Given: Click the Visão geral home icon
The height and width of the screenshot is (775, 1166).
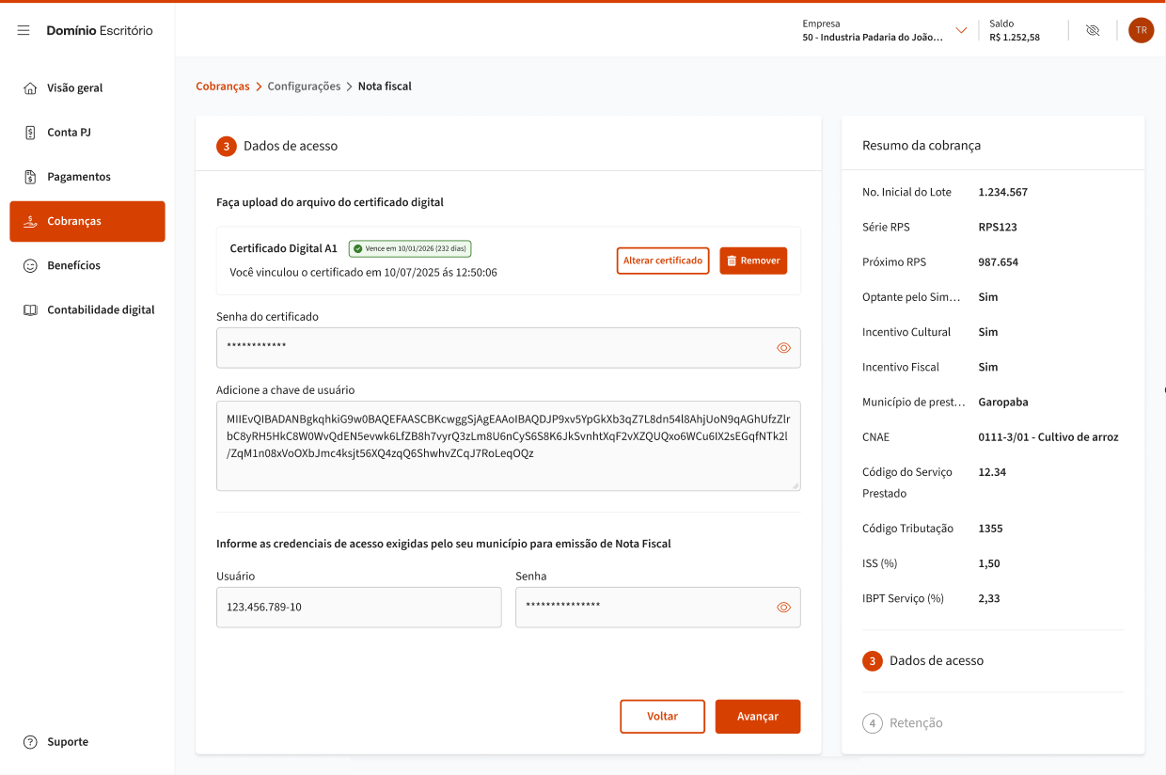Looking at the screenshot, I should tap(30, 88).
